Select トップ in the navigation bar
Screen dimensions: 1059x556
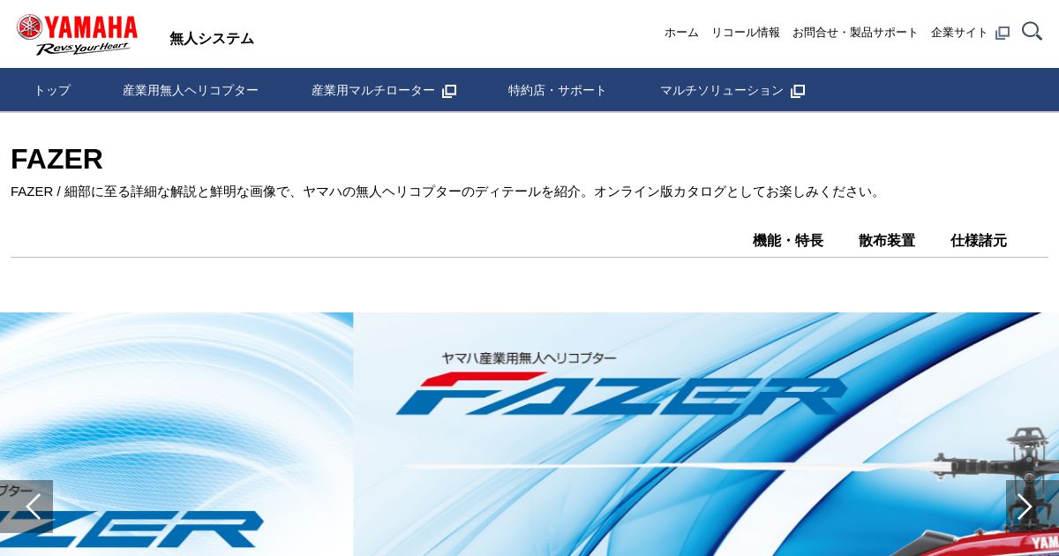coord(52,90)
